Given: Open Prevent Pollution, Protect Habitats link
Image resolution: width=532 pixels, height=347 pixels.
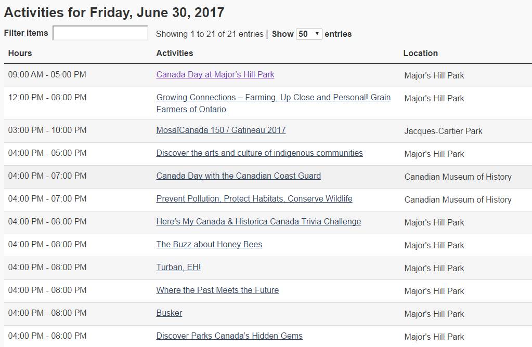Looking at the screenshot, I should coord(254,198).
